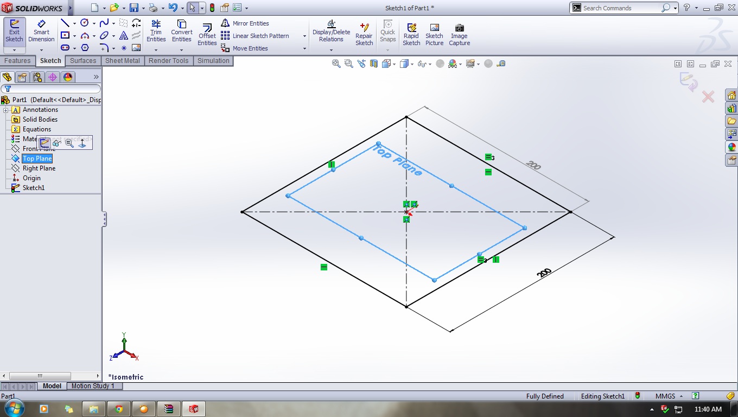Select the Point sketch tool
This screenshot has height=417, width=738.
[124, 48]
